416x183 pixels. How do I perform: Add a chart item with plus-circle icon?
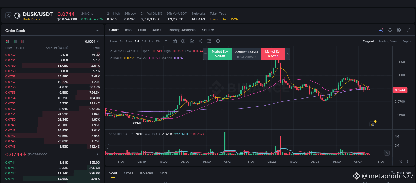[x=183, y=41]
